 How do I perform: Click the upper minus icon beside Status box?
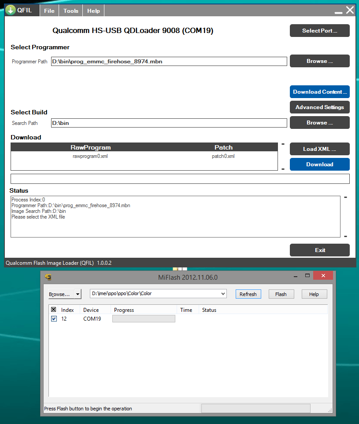click(x=345, y=197)
